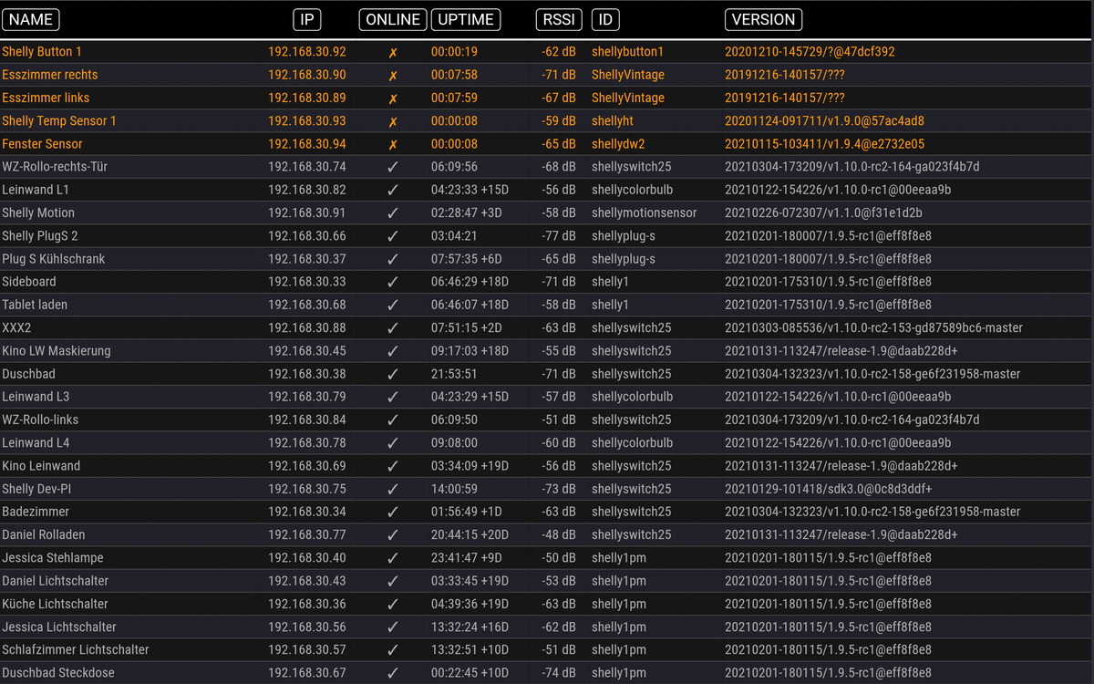Click the VERSION column header

coord(763,19)
